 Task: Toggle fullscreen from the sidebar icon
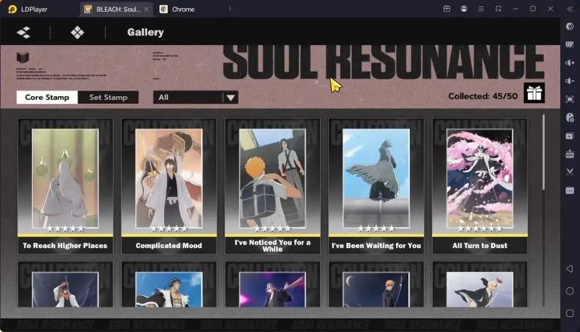(x=570, y=99)
